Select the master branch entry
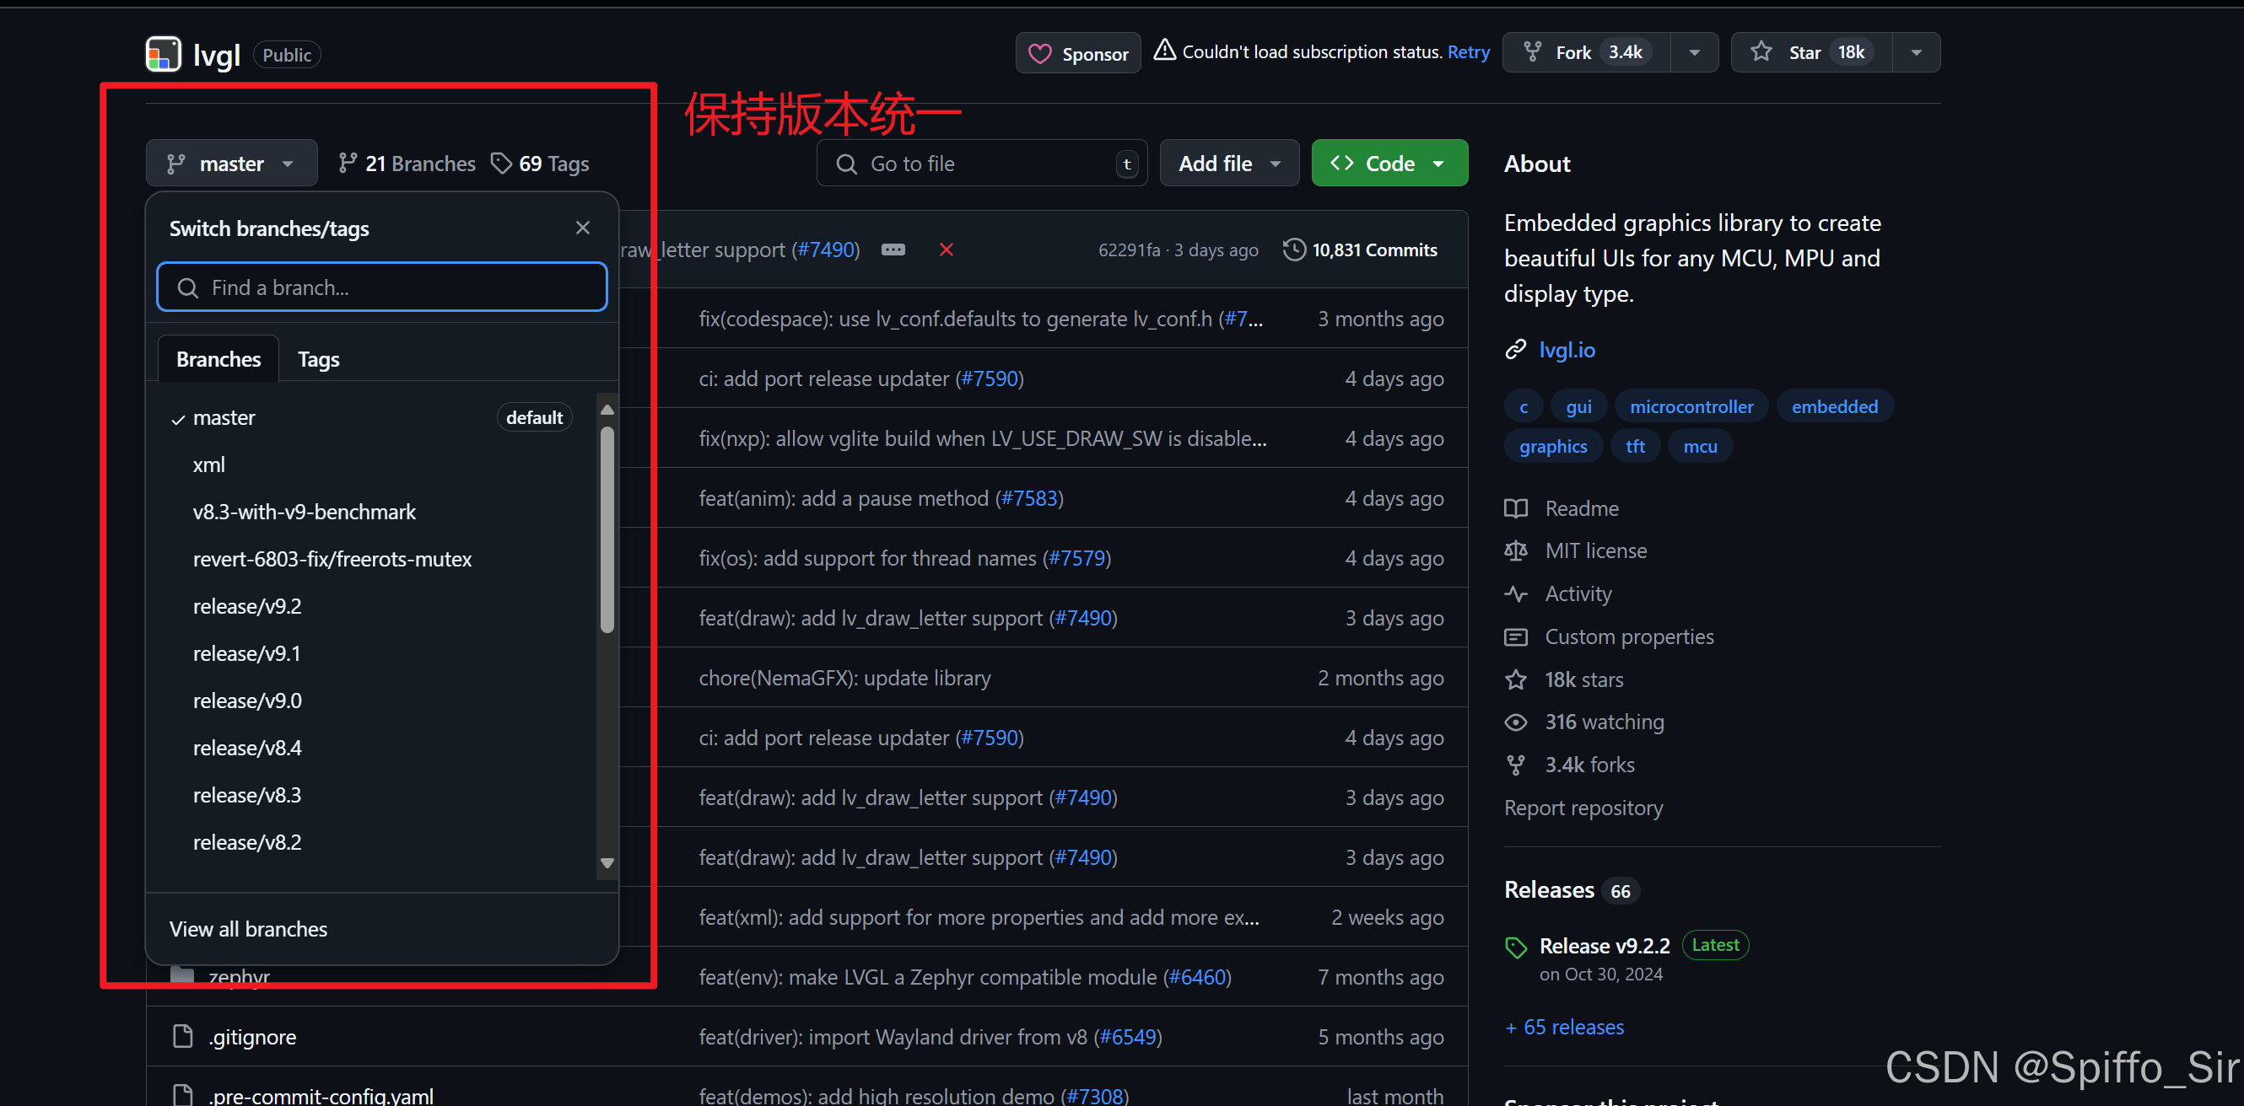Viewport: 2244px width, 1106px height. pos(371,417)
